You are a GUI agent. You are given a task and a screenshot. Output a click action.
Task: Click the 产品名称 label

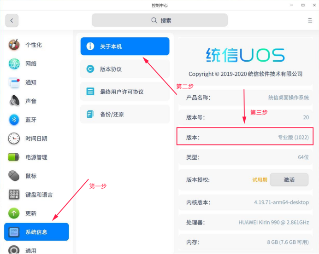(198, 98)
